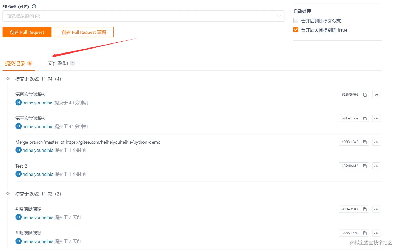Click the 文件改动 count badge 4
The height and width of the screenshot is (252, 399).
(x=72, y=63)
